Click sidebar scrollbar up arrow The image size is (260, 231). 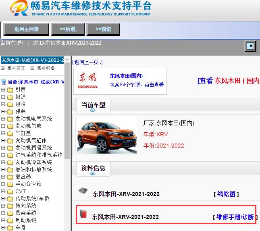(x=67, y=59)
